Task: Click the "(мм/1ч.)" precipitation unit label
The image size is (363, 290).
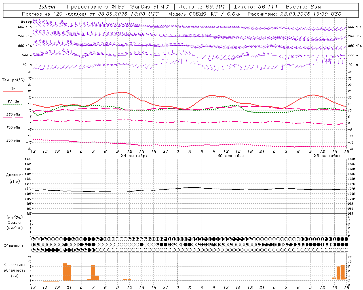Action: click(15, 228)
